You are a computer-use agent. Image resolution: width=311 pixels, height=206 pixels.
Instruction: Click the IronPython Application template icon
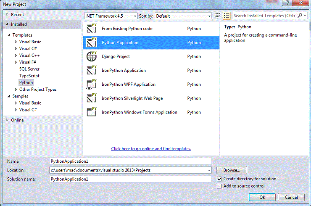pyautogui.click(x=92, y=70)
